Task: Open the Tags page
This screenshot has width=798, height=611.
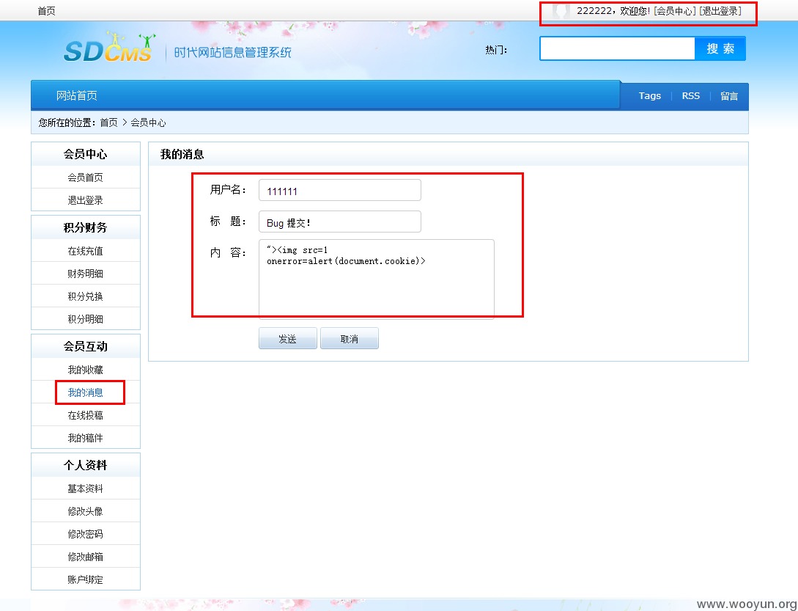Action: [x=650, y=95]
